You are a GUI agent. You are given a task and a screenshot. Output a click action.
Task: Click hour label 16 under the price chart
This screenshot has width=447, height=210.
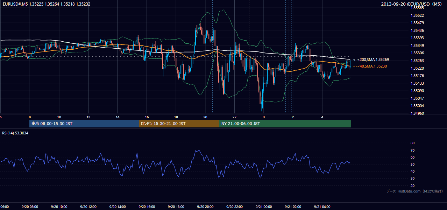point(147,117)
